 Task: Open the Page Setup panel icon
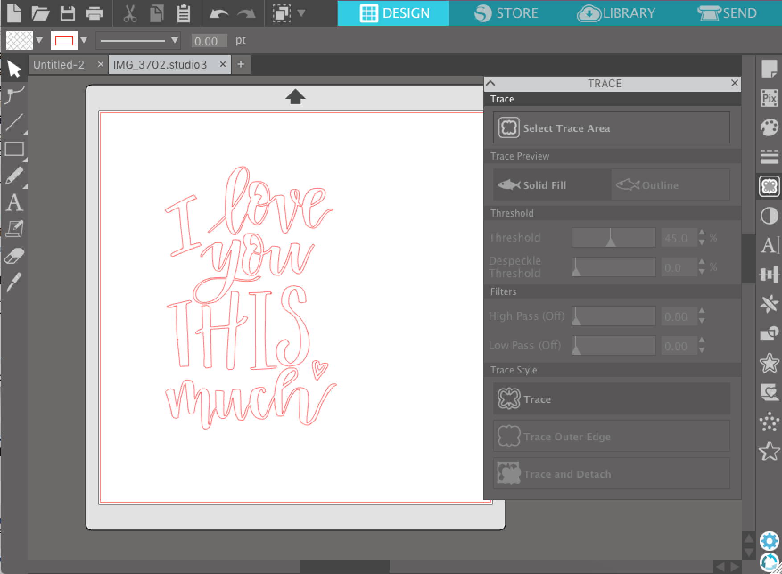(x=770, y=69)
